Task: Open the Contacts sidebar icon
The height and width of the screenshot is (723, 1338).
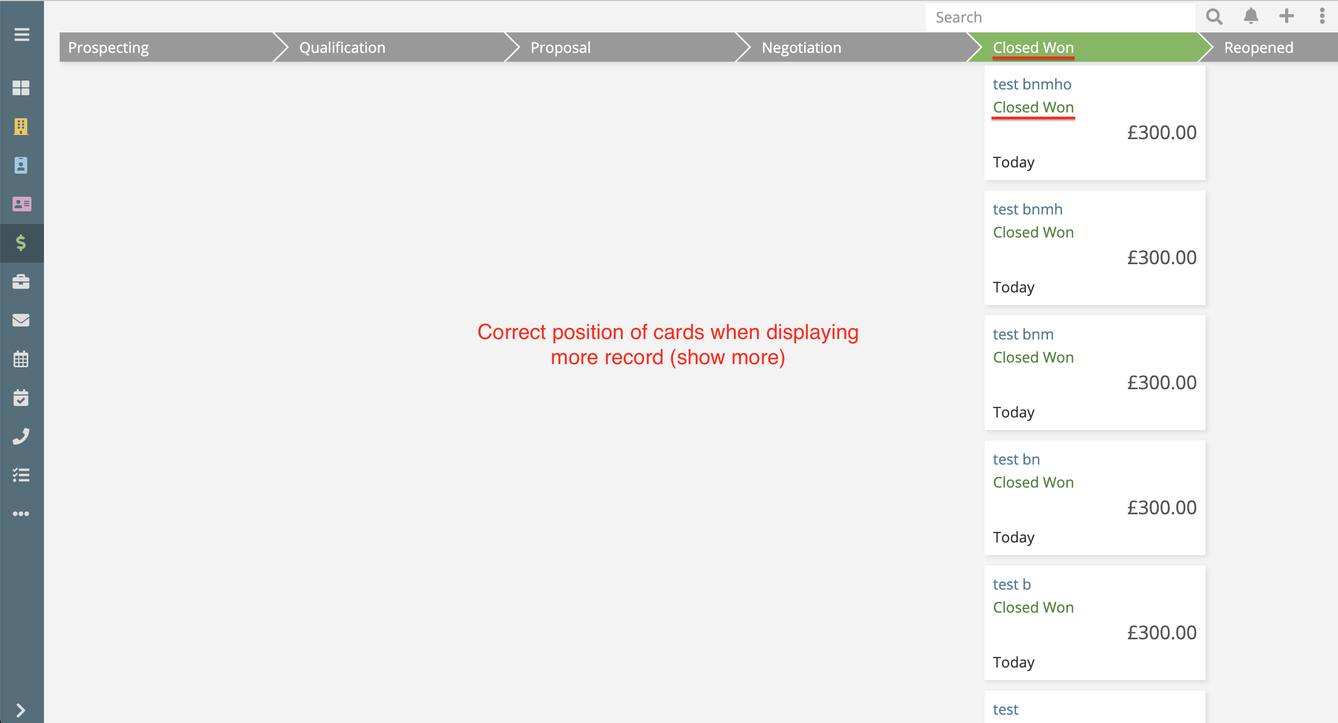Action: click(21, 165)
